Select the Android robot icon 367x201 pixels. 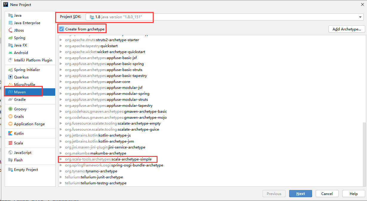click(10, 53)
